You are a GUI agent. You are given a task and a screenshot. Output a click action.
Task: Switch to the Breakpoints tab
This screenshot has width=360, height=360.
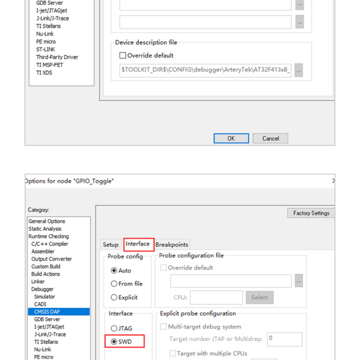tap(172, 245)
